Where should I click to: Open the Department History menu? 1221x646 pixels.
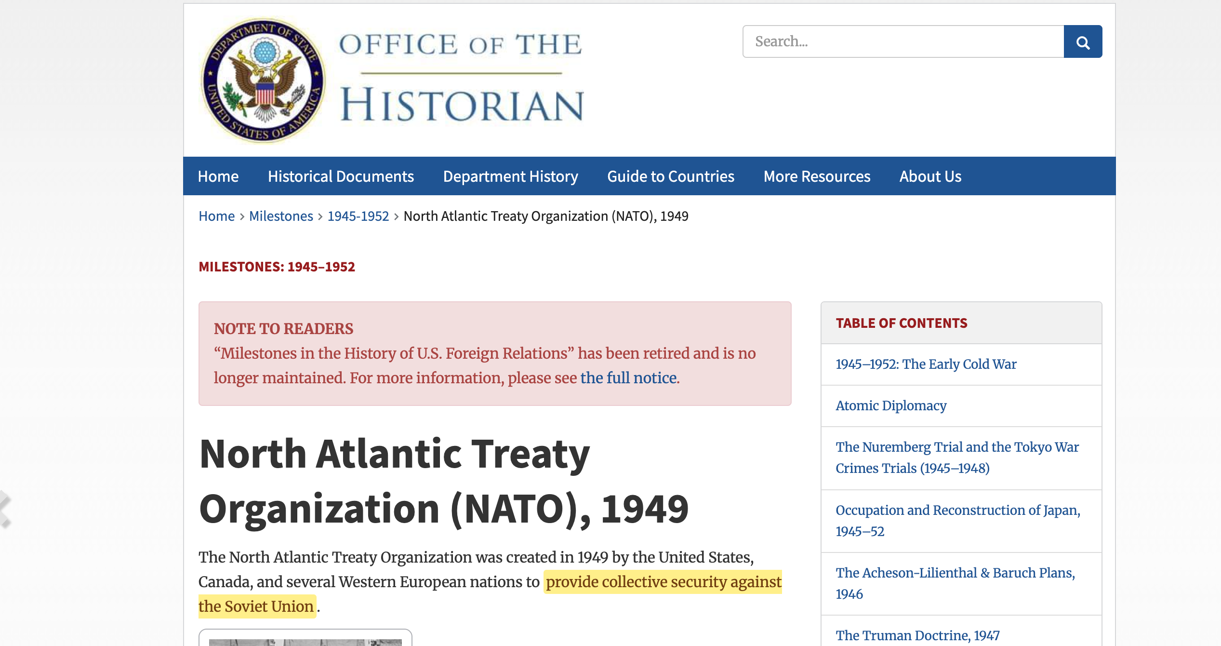pos(510,176)
